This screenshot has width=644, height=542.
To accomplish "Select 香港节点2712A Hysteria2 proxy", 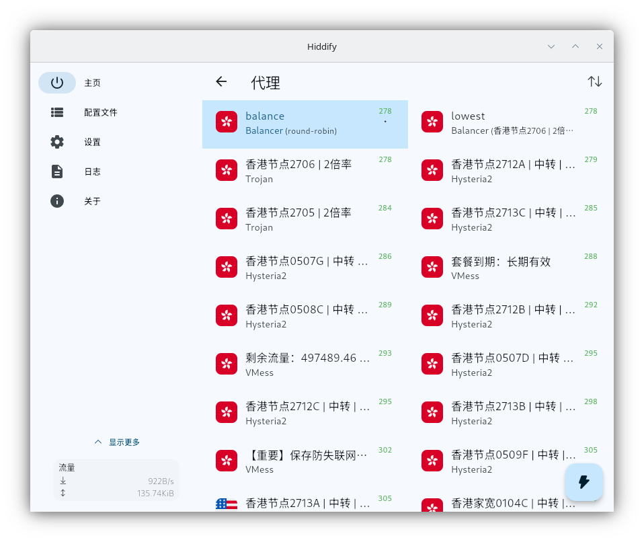I will coord(510,171).
